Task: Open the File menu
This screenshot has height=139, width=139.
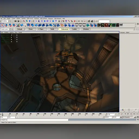Action: coord(1,18)
